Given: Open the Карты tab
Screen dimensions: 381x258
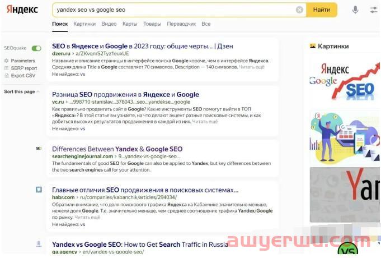Looking at the screenshot, I should [x=130, y=24].
